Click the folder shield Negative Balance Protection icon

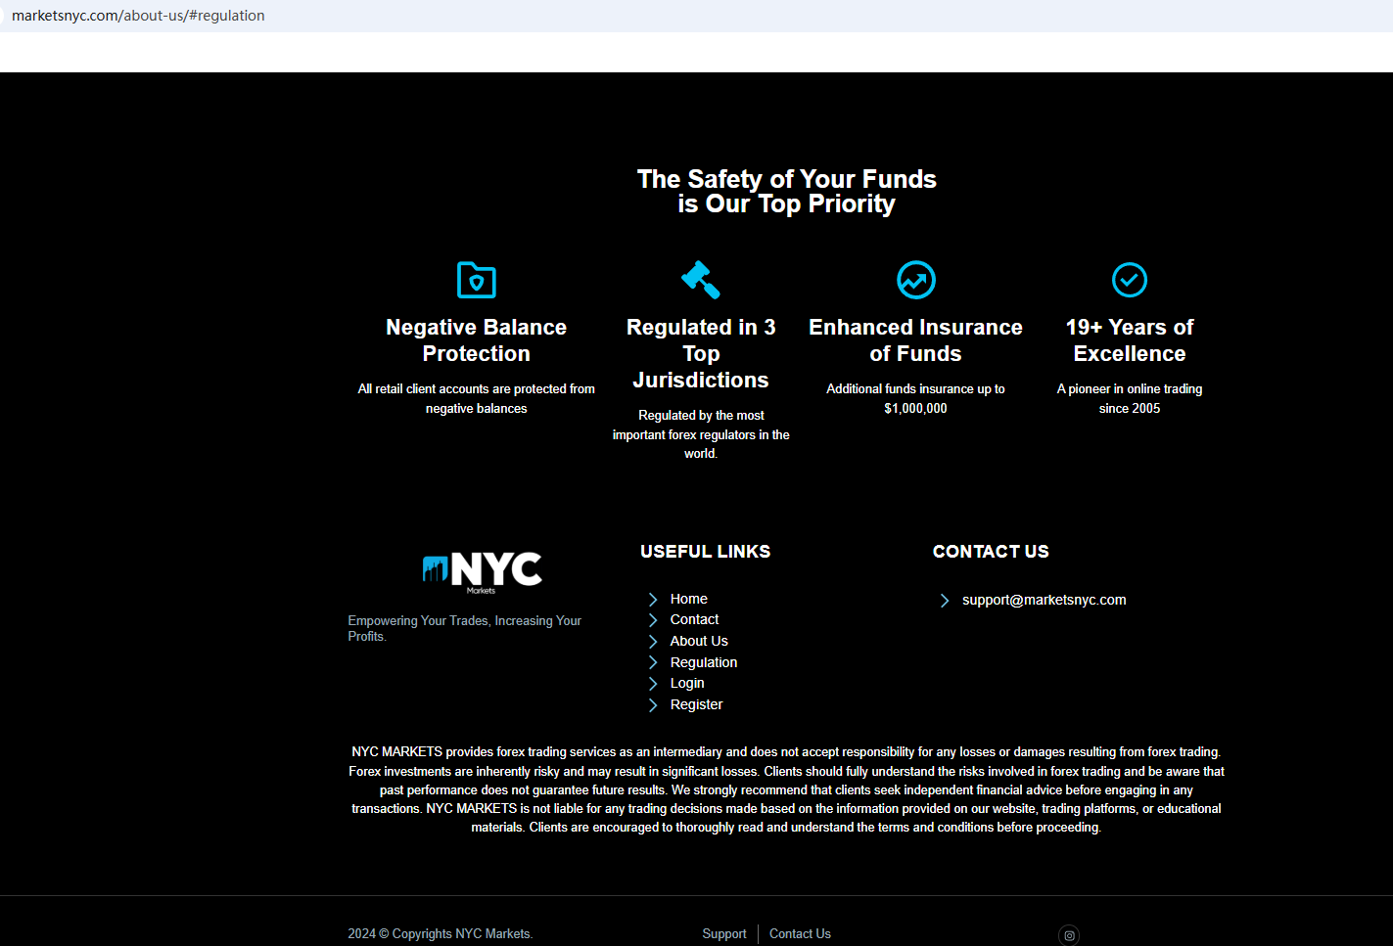(477, 280)
